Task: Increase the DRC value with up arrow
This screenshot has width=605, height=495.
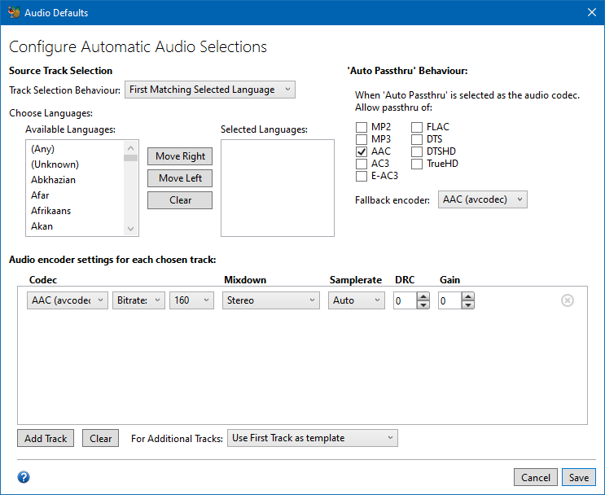Action: pyautogui.click(x=423, y=296)
